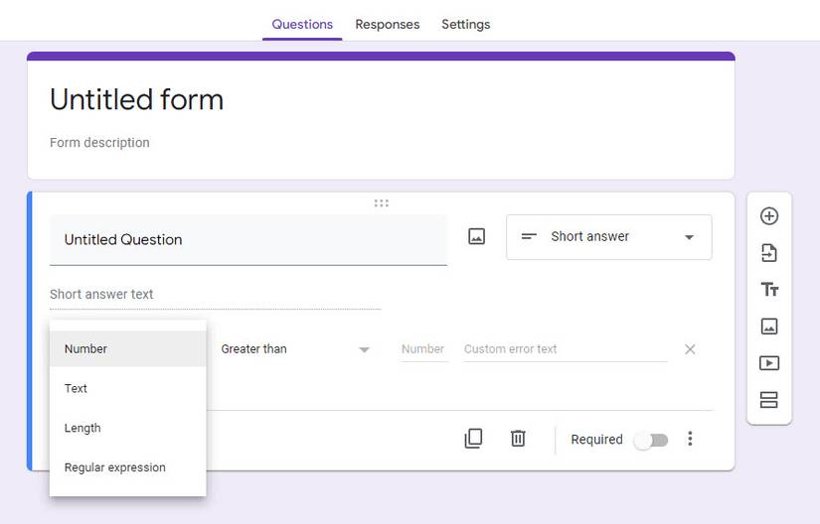820x524 pixels.
Task: Click the Custom error text field
Action: pos(565,349)
